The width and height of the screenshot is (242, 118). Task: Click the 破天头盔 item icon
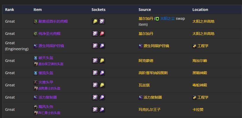36,58
